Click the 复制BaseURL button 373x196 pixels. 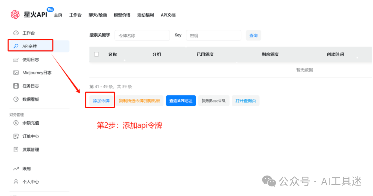click(214, 101)
